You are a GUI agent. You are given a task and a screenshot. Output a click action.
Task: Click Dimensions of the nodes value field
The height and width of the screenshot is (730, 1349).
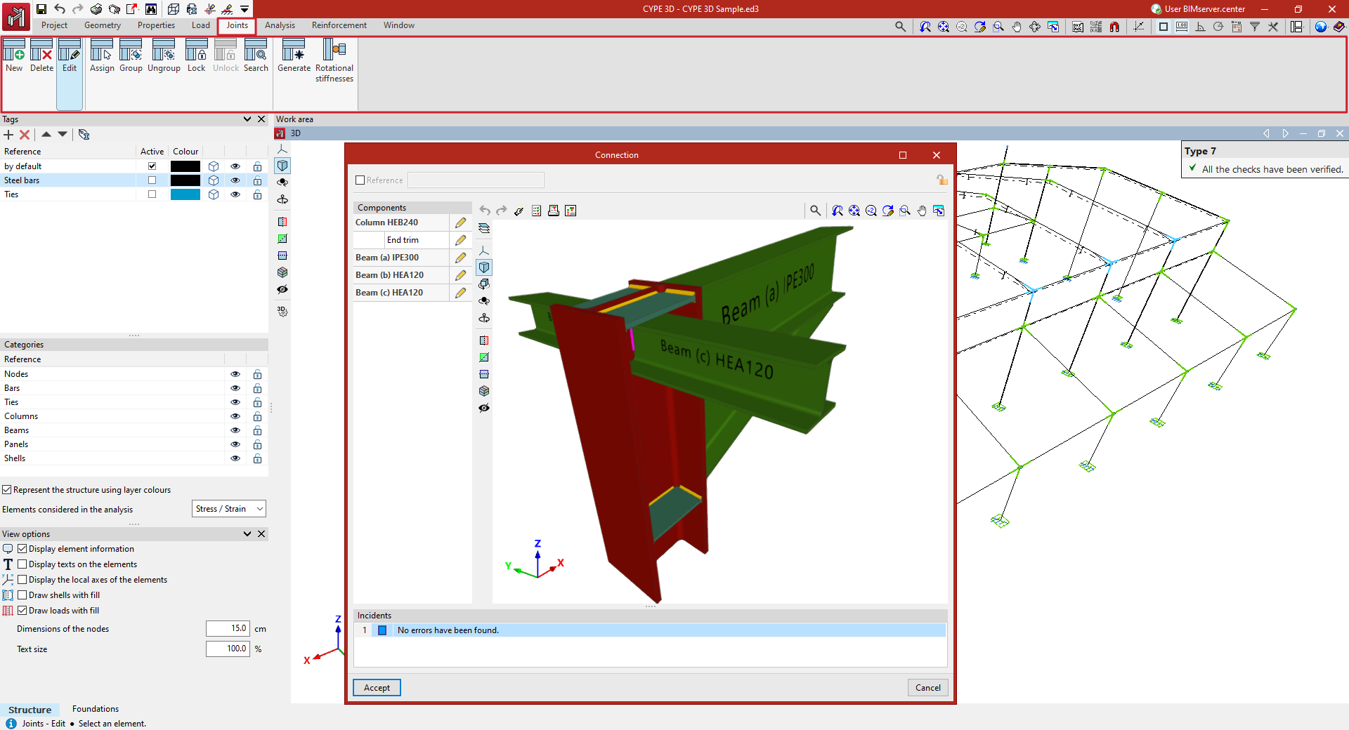click(x=228, y=629)
